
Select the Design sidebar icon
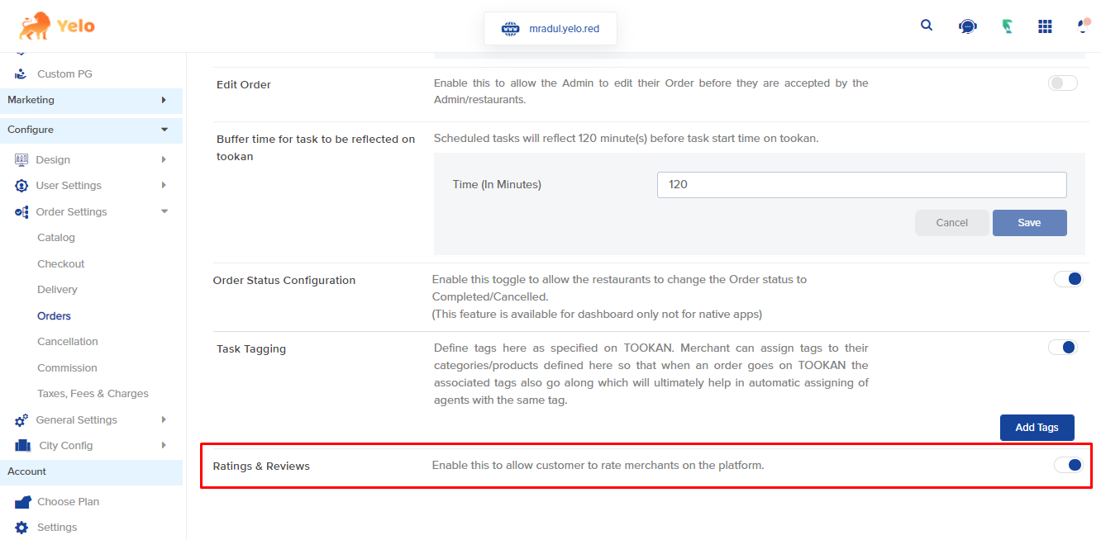[x=21, y=159]
